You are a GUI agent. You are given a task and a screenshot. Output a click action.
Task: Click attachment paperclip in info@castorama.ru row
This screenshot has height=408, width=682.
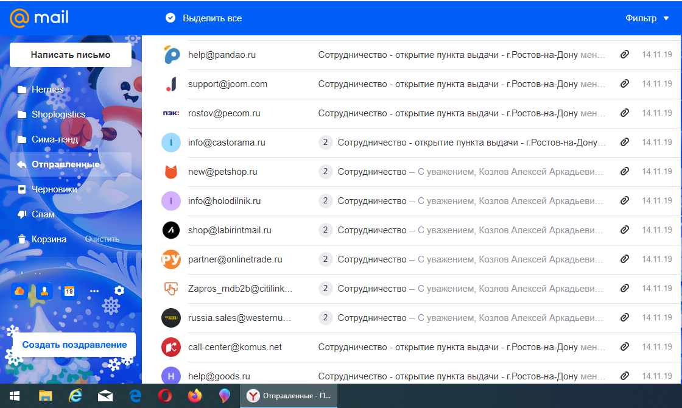point(625,142)
